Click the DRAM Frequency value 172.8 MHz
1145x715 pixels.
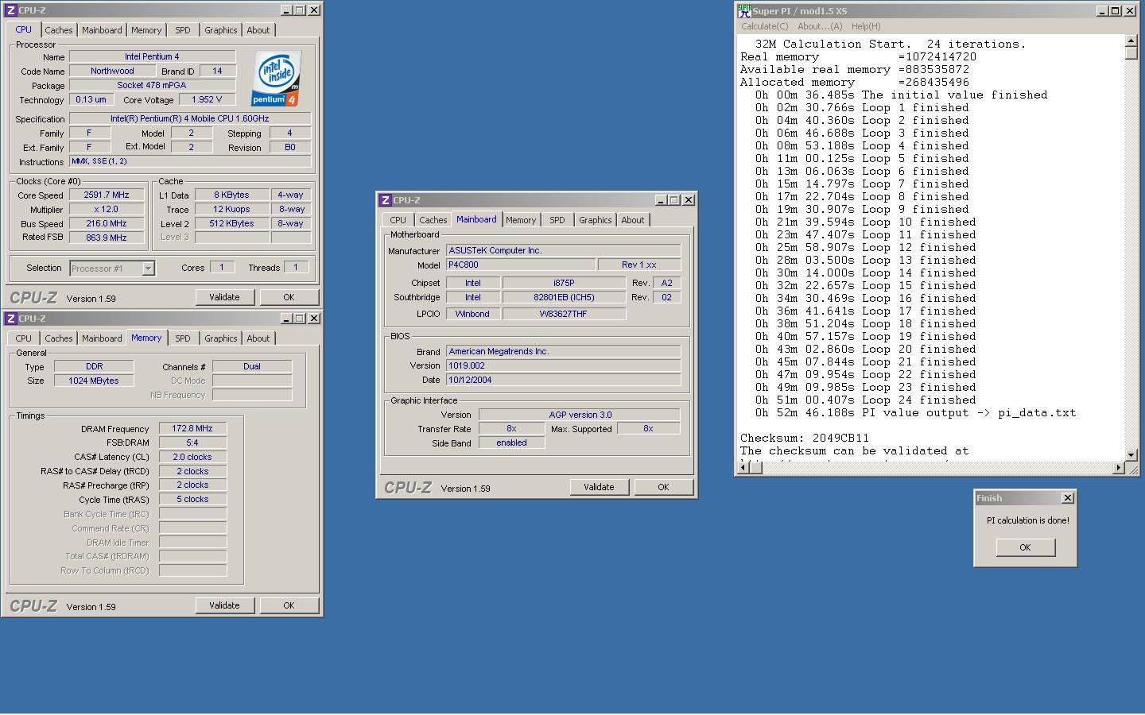pos(192,428)
